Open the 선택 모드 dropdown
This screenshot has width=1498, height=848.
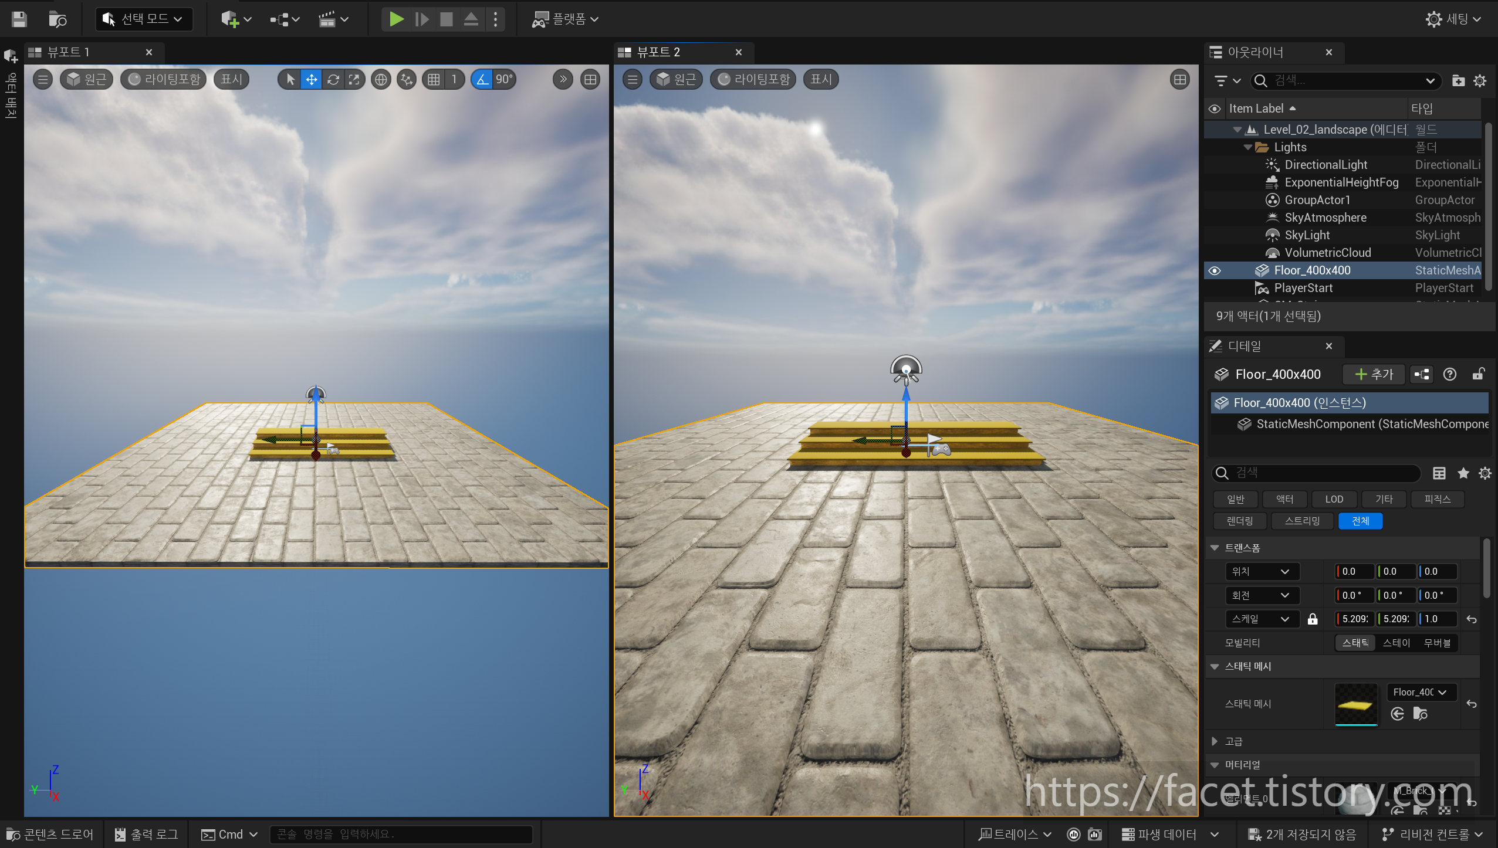tap(144, 19)
